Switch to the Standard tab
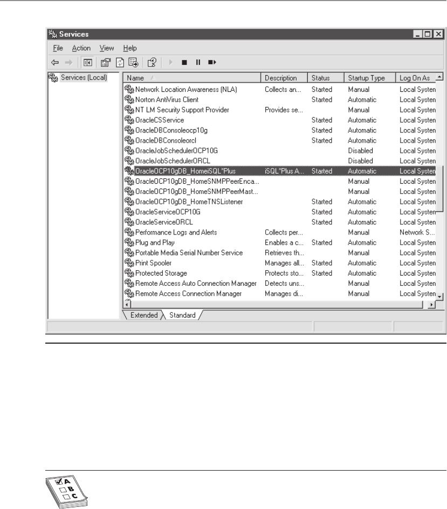This screenshot has height=509, width=447. [182, 315]
